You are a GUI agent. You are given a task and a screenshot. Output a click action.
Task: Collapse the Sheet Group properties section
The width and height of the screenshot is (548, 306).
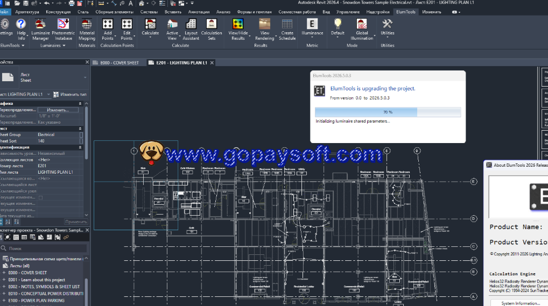81,129
